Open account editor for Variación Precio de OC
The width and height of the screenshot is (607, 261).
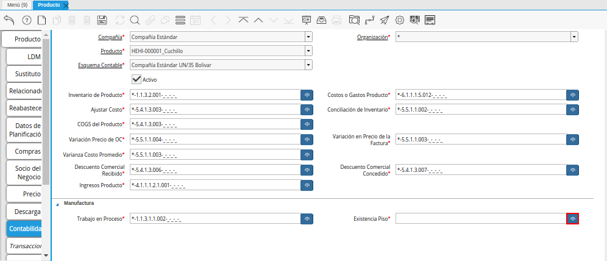(307, 139)
